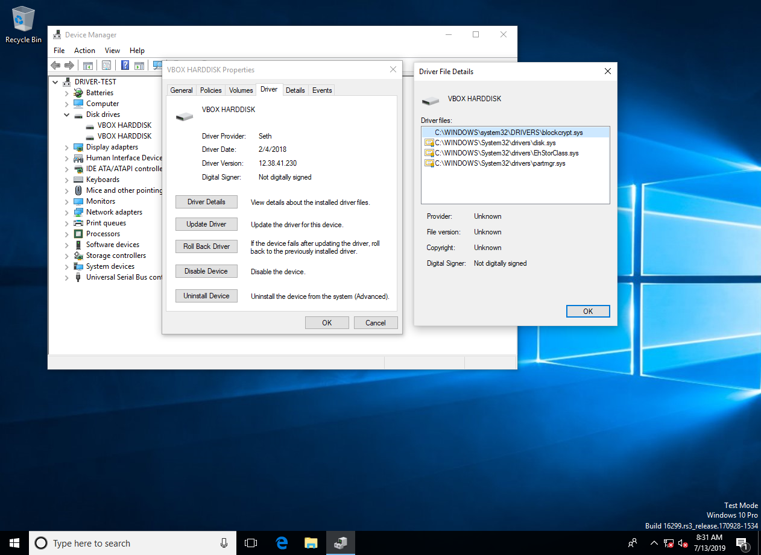Switch to the Policies tab
Image resolution: width=761 pixels, height=555 pixels.
pyautogui.click(x=211, y=90)
